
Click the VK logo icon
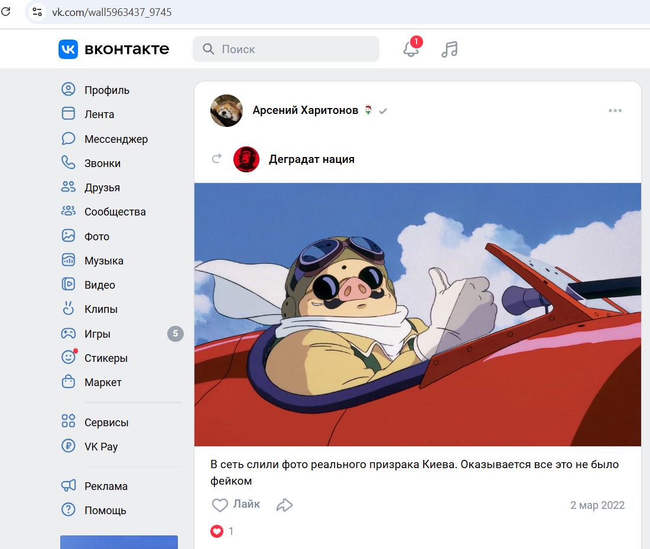click(x=68, y=49)
